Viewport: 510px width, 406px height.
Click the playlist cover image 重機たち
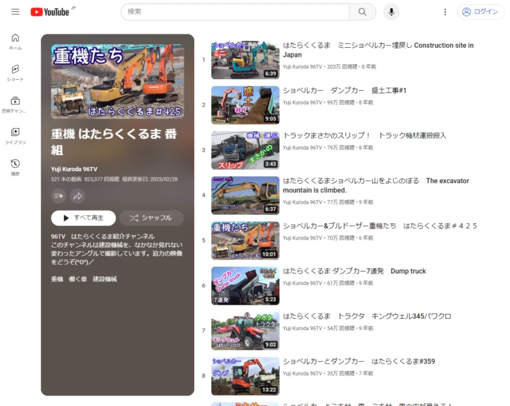click(117, 81)
